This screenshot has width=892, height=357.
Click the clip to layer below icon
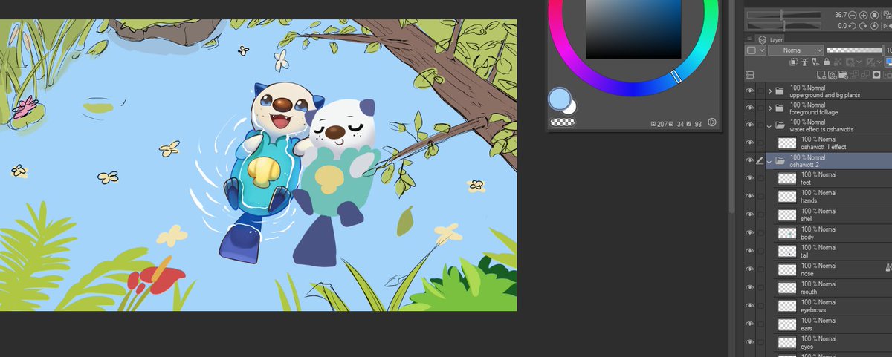pyautogui.click(x=793, y=62)
